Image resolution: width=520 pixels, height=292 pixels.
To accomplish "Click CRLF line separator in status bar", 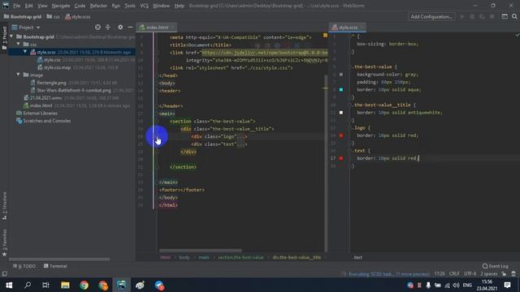I will point(454,274).
